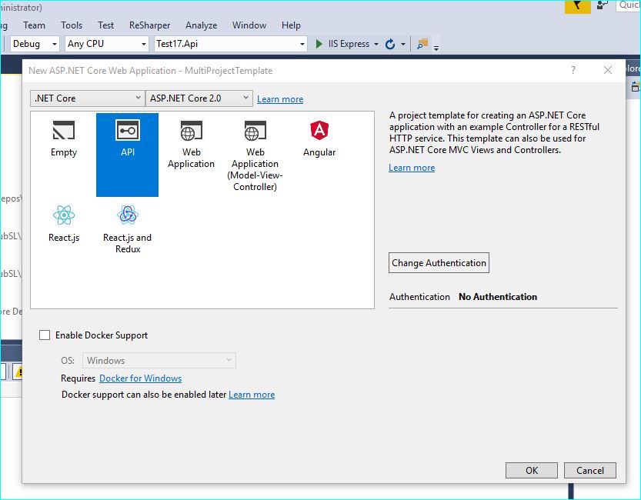
Task: Select the React.js and Redux template
Action: 127,223
